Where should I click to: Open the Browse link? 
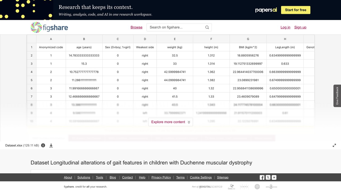pos(136,27)
